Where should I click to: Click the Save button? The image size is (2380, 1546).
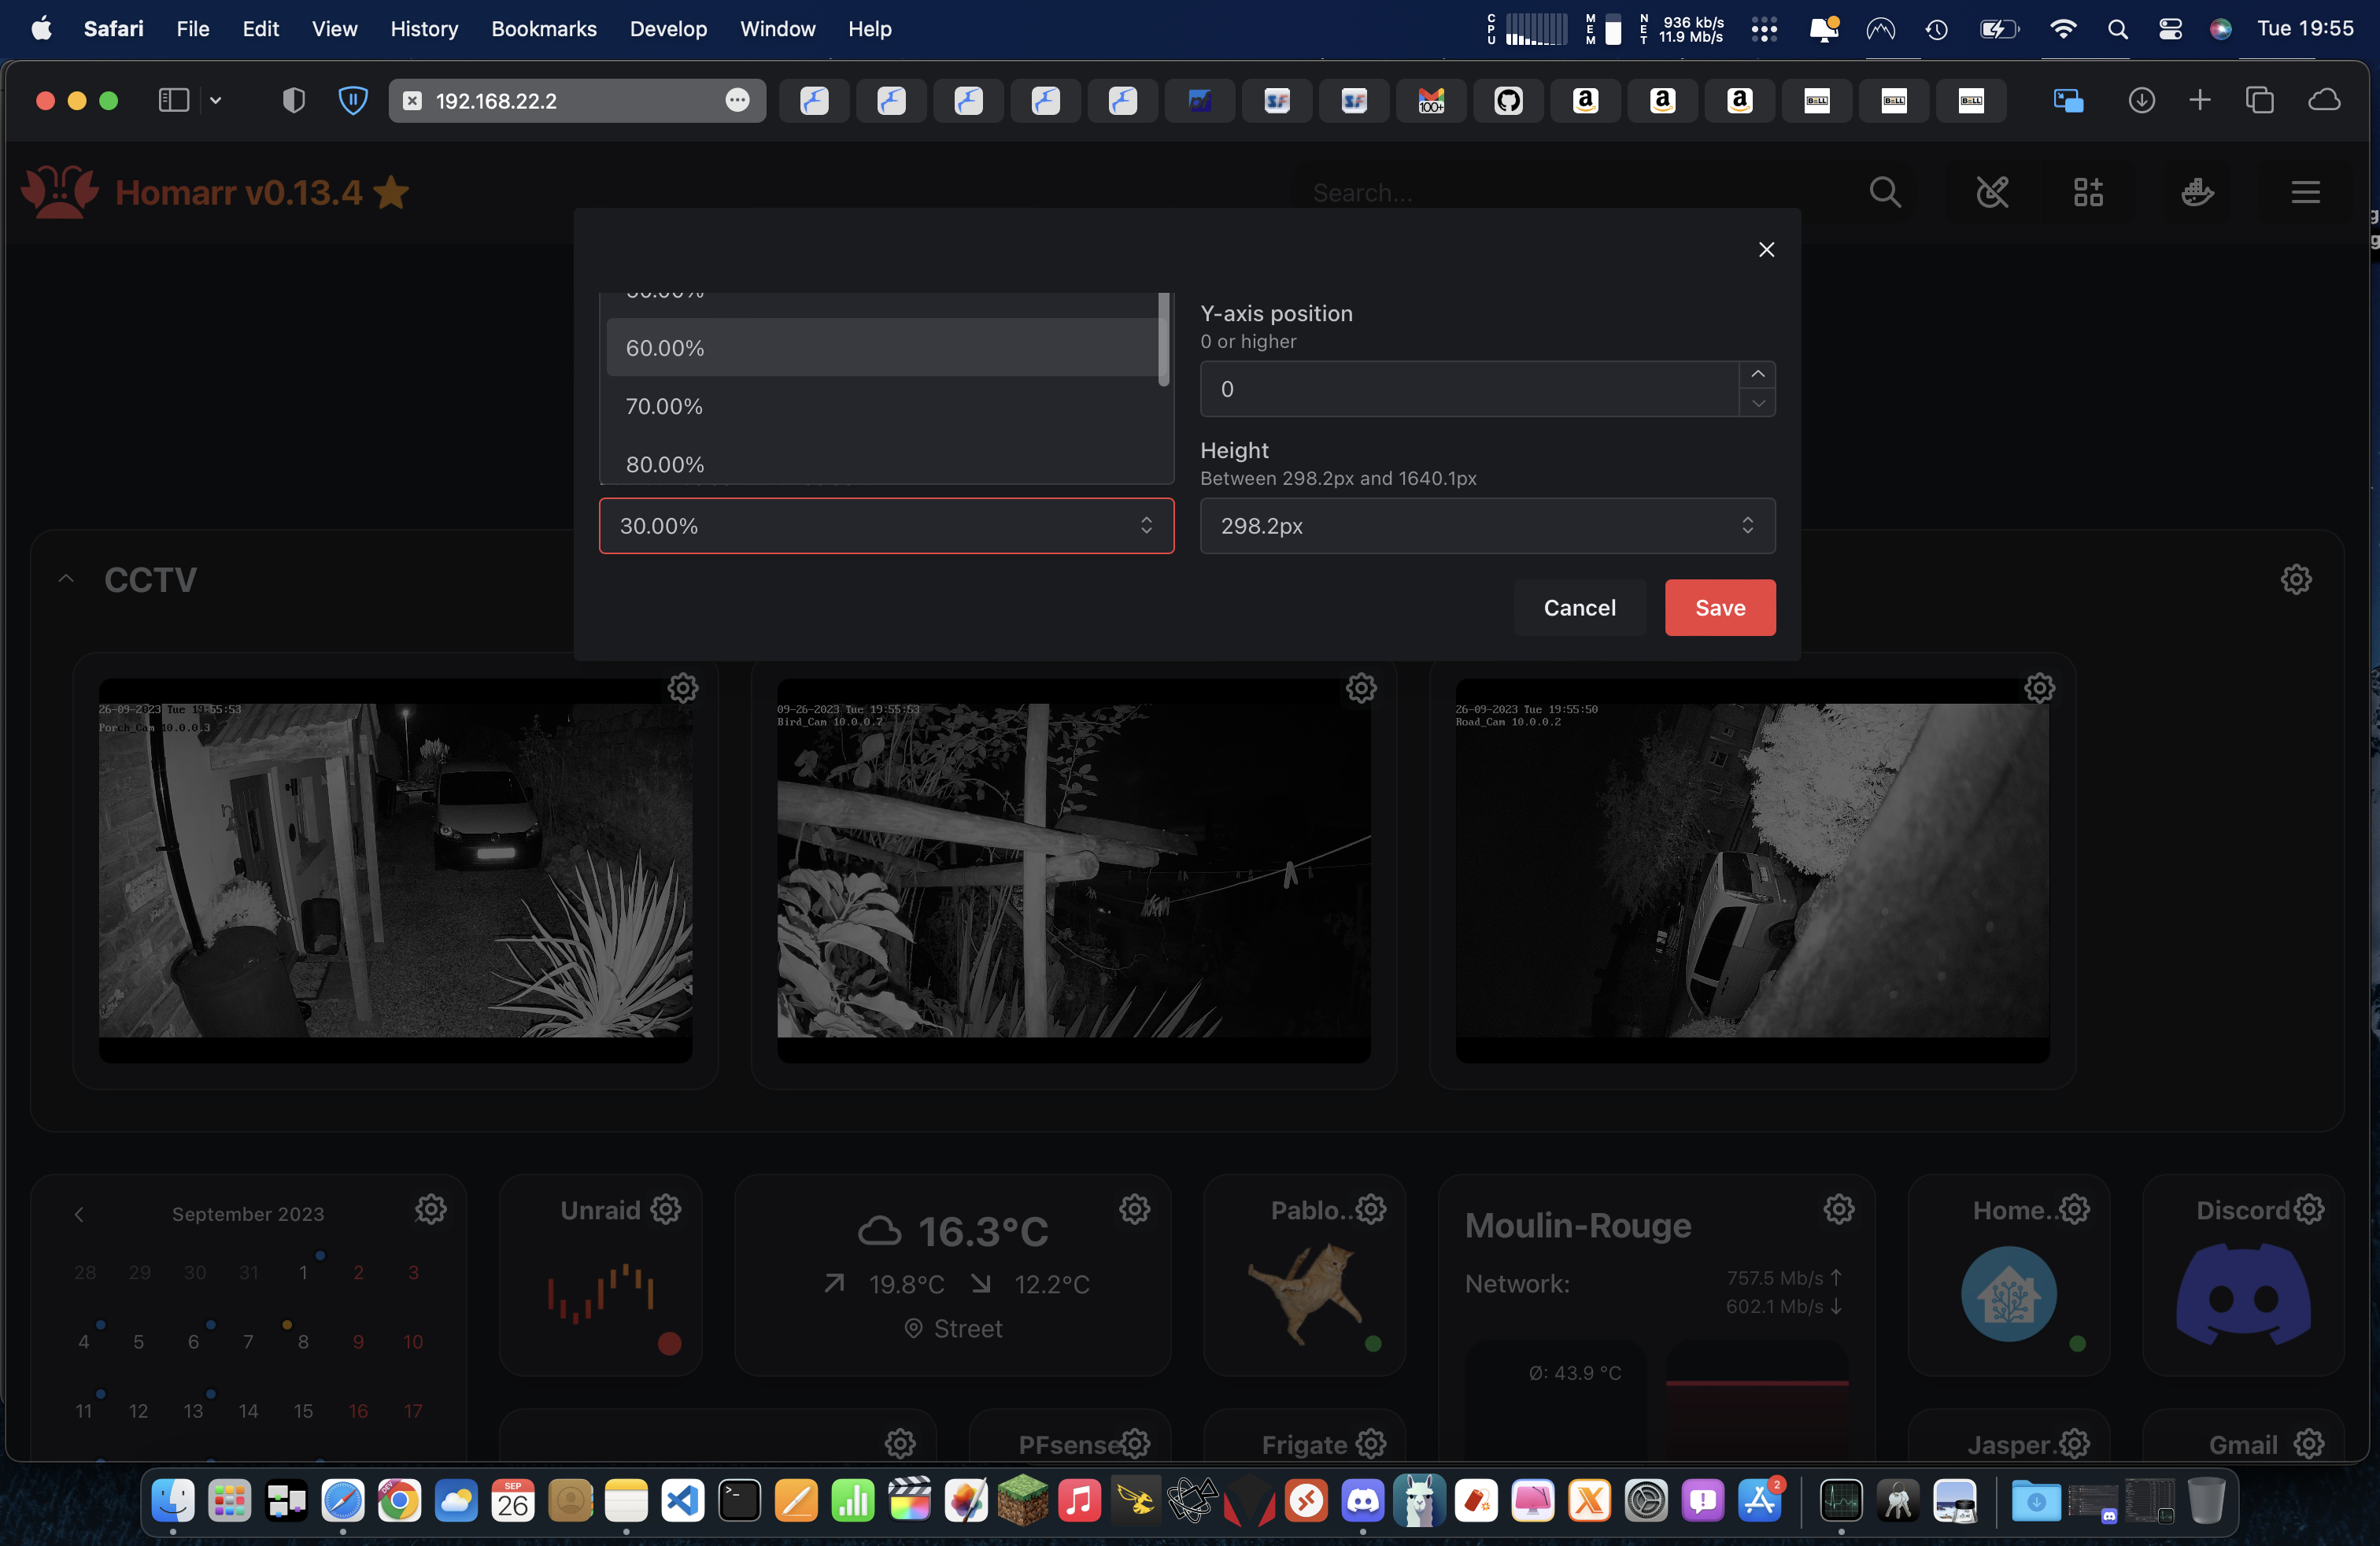[x=1719, y=608]
